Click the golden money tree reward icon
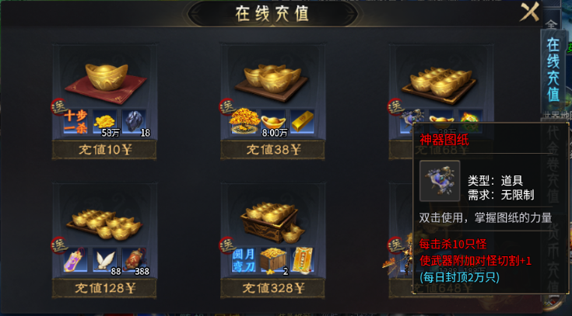Screen dimensions: 572x316 pos(244,122)
